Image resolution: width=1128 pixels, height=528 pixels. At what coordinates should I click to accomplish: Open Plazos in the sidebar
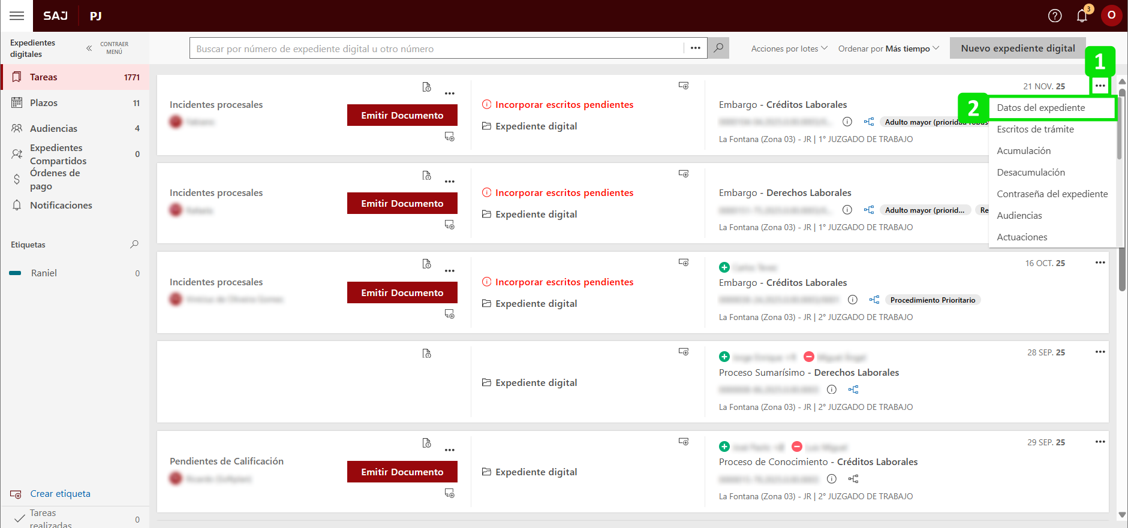click(44, 103)
